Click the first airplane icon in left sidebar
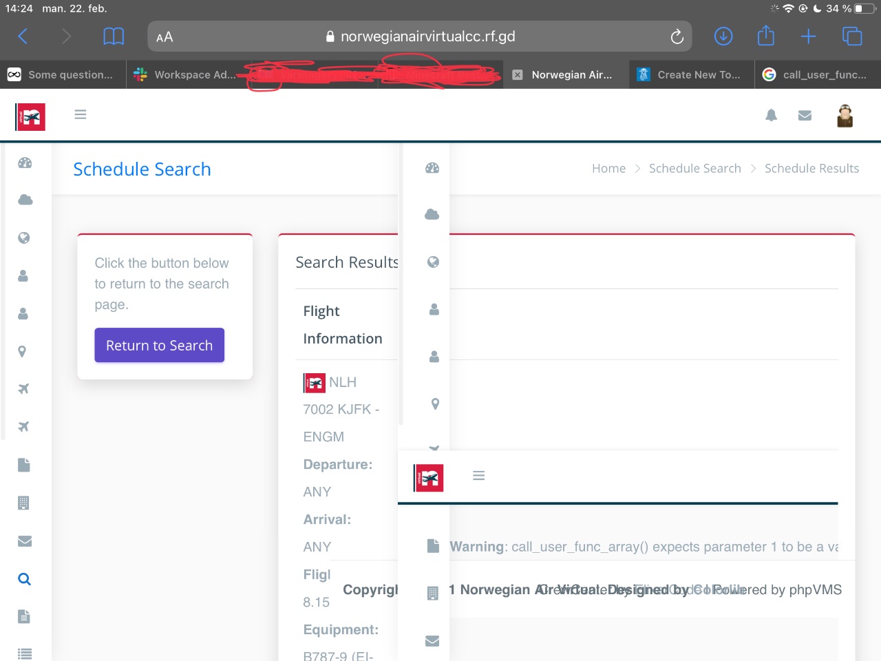This screenshot has width=881, height=661. point(23,389)
